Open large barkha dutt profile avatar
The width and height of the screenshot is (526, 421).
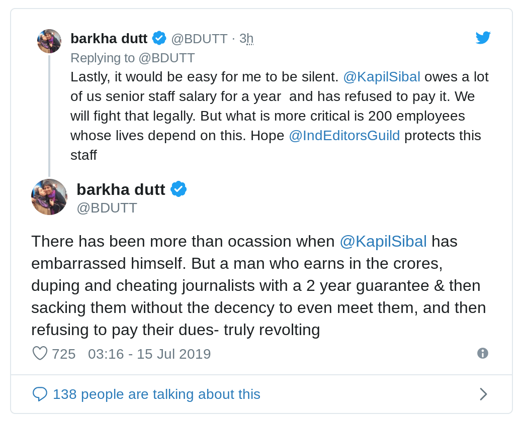pyautogui.click(x=49, y=197)
